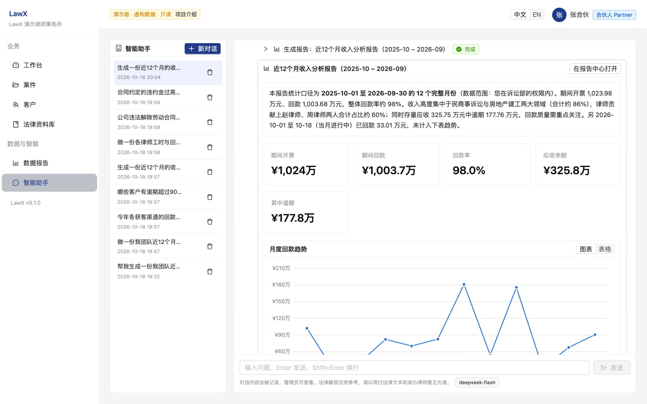Show trend as 图表 view
Viewport: 647px width, 404px height.
(x=586, y=249)
